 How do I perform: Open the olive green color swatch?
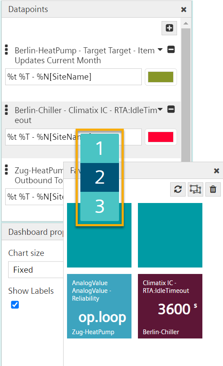point(161,77)
